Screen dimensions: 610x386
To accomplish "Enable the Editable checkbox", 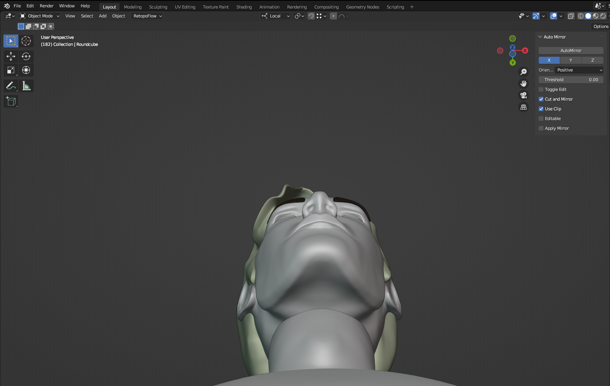I will click(541, 119).
